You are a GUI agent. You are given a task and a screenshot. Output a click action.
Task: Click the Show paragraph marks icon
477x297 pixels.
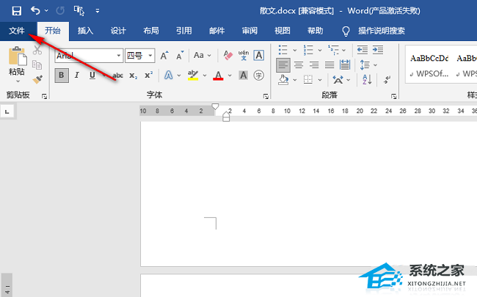[x=387, y=80]
